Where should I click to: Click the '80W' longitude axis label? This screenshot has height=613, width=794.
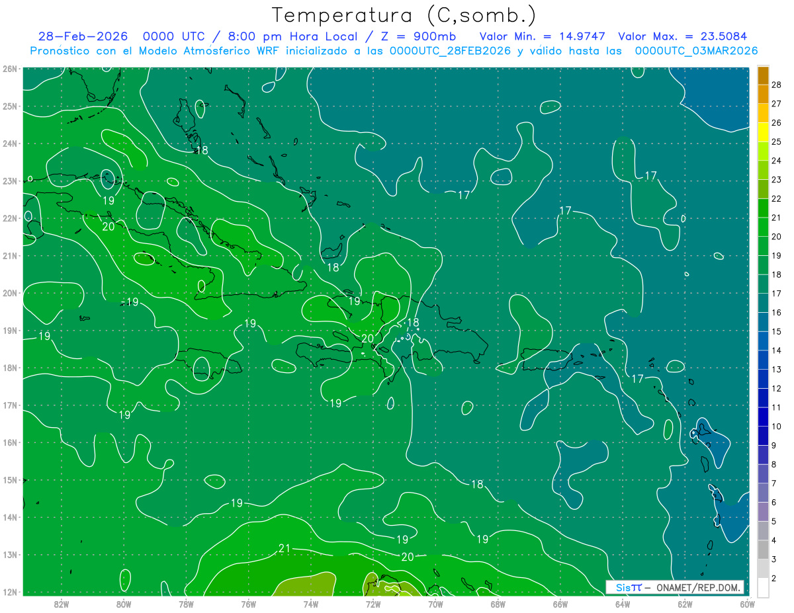pos(124,604)
